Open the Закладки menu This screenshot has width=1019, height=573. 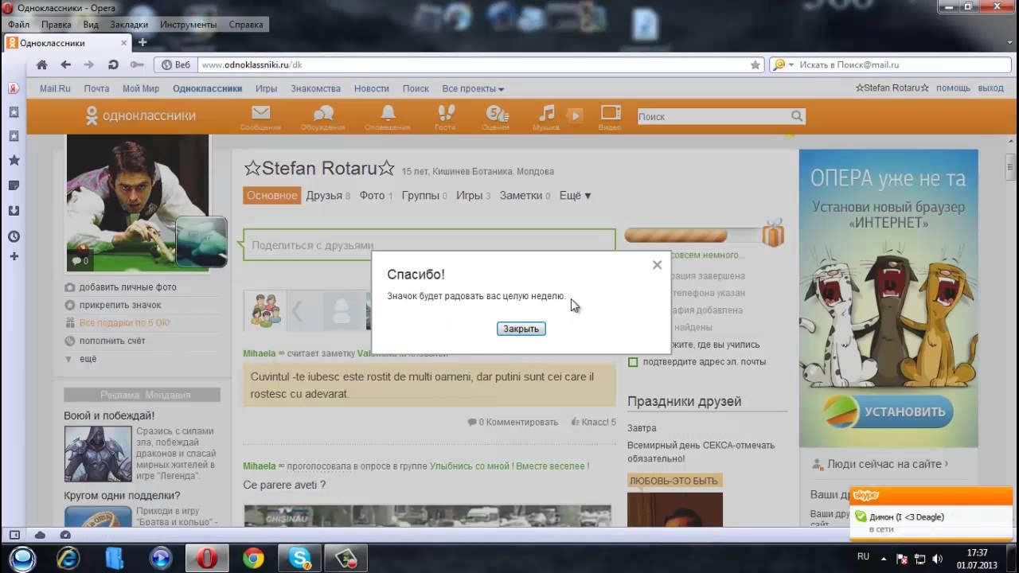(x=128, y=25)
